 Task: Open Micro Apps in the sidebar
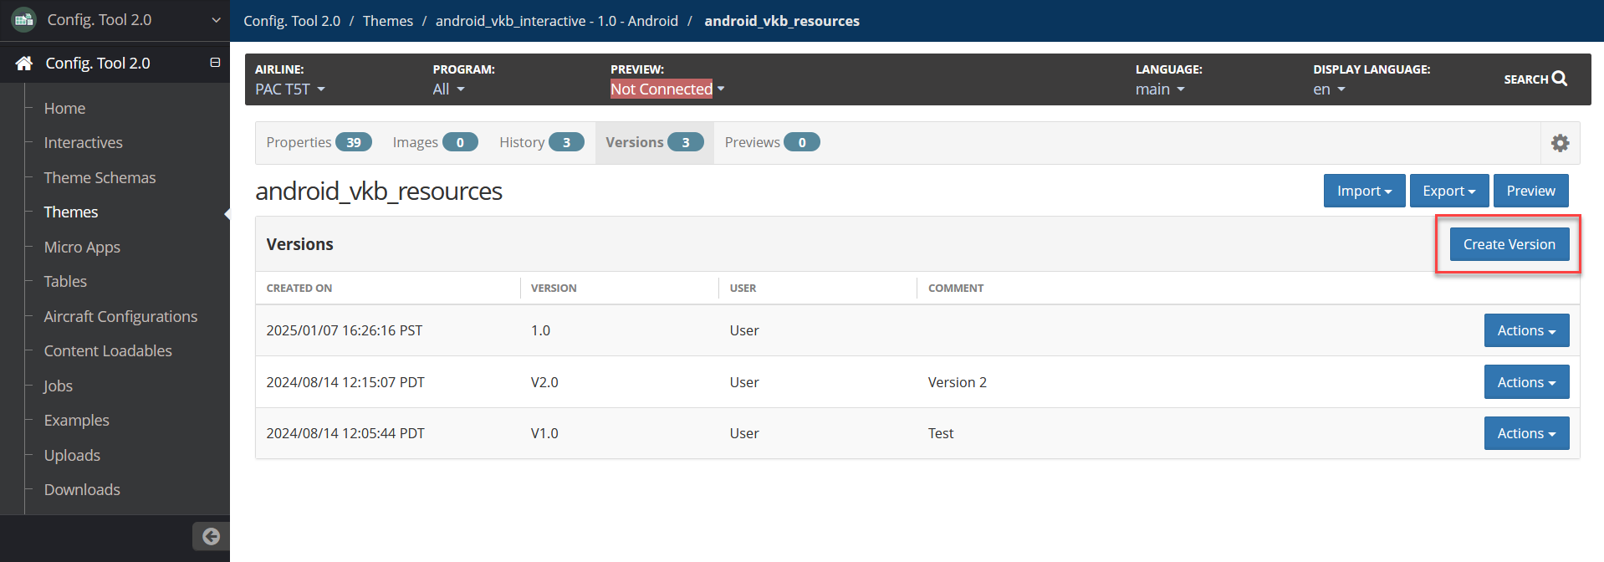coord(82,247)
